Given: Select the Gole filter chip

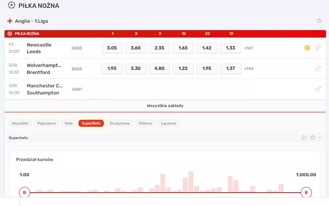Looking at the screenshot, I should pyautogui.click(x=68, y=123).
